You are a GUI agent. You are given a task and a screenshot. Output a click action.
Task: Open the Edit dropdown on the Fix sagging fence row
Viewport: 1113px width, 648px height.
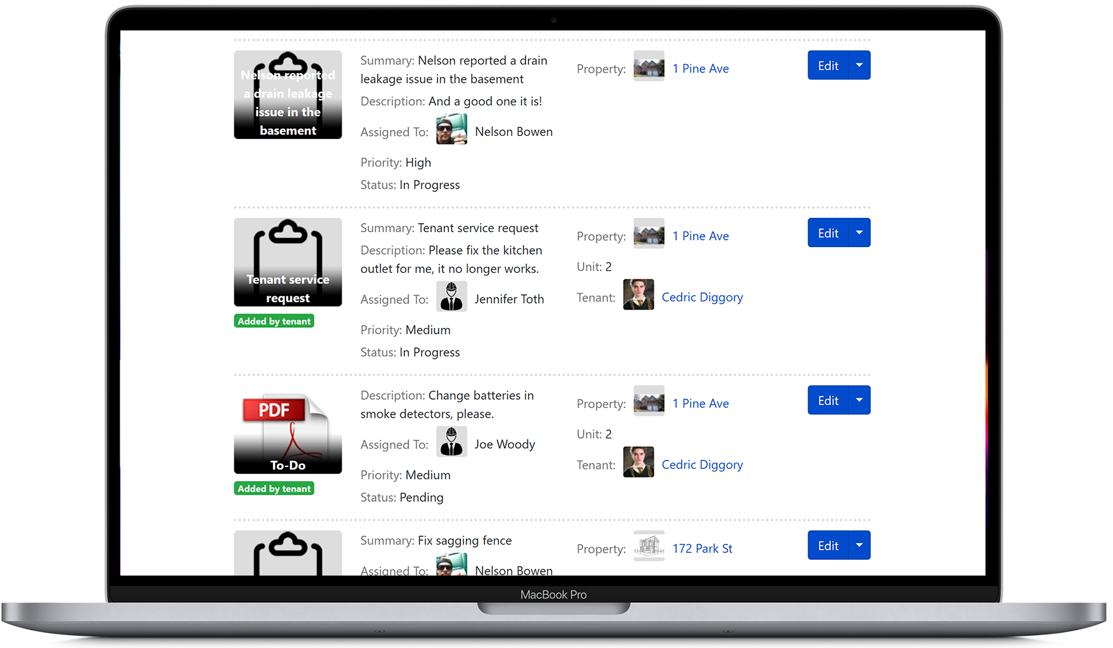point(859,545)
